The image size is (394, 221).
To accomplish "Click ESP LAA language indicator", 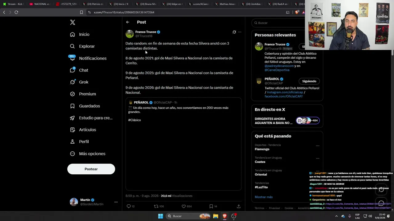I will (357, 216).
